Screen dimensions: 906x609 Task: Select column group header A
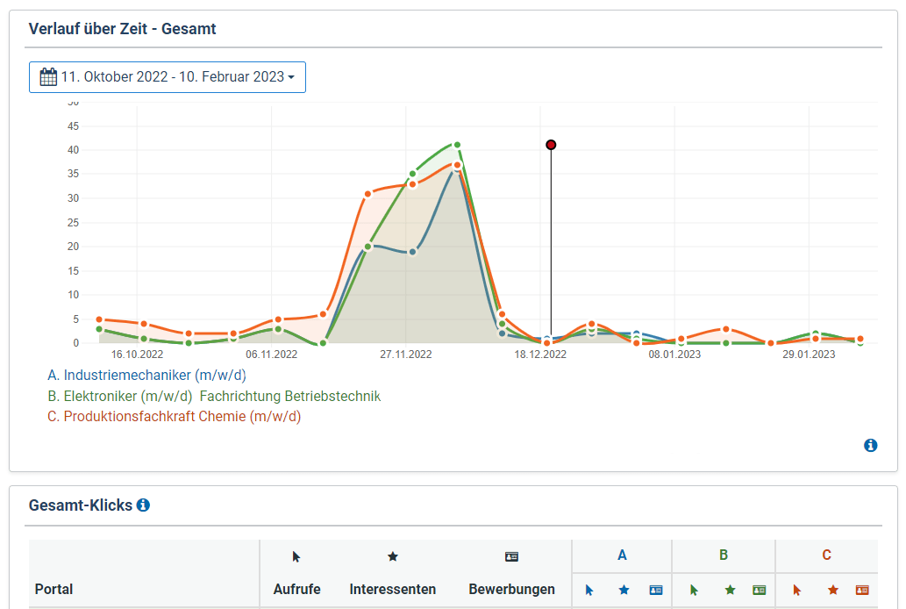pos(622,555)
